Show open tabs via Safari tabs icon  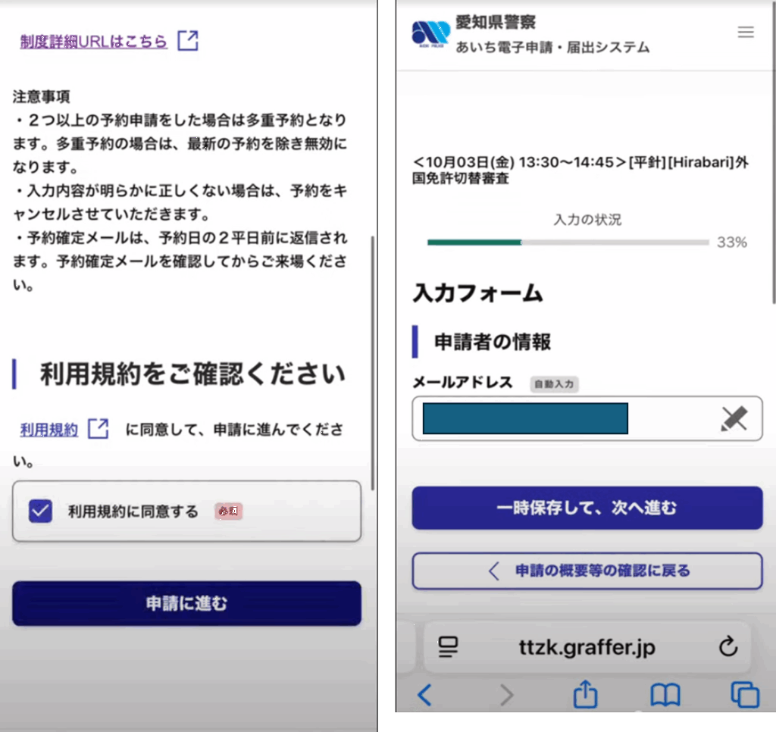pyautogui.click(x=744, y=694)
